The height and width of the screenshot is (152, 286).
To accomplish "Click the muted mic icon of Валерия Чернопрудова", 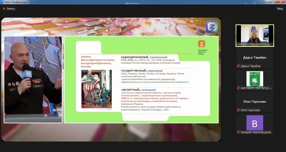I will click(239, 132).
